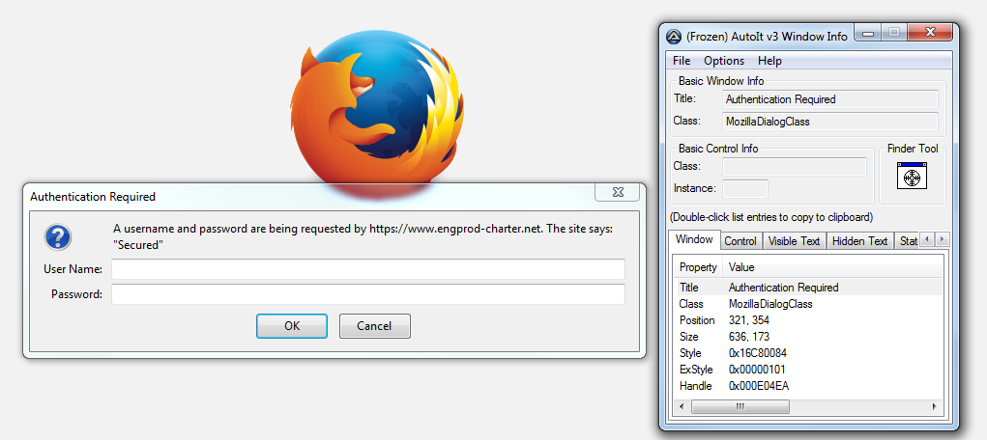Close the Authentication Required dialog
Viewport: 987px width, 440px height.
click(618, 192)
